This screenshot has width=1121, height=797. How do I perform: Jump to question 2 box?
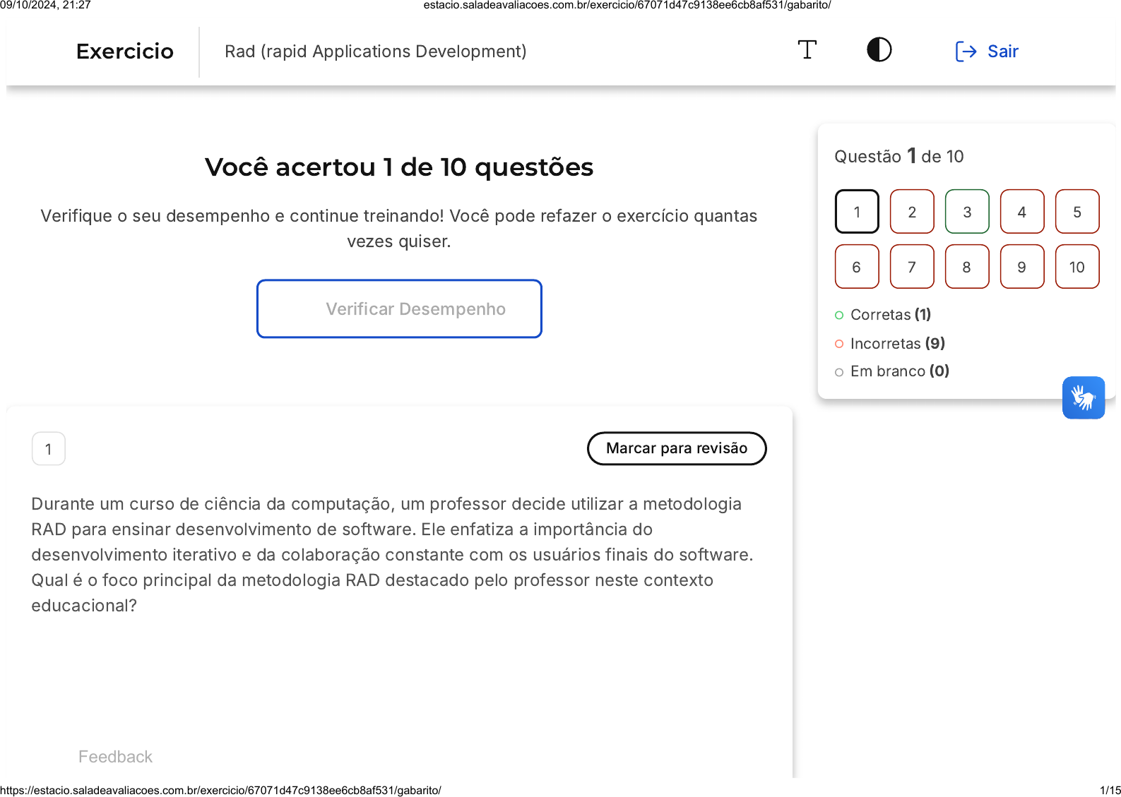point(912,212)
